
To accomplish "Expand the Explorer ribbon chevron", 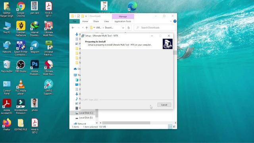I will pyautogui.click(x=171, y=21).
